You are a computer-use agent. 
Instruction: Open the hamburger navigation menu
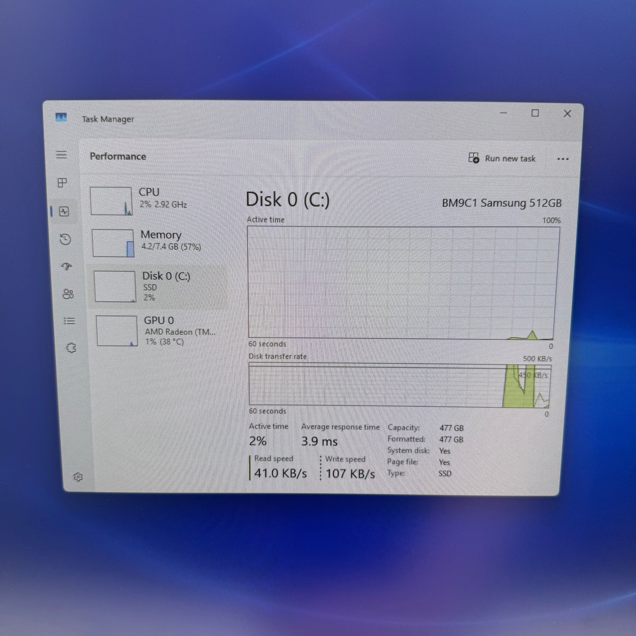[x=62, y=155]
